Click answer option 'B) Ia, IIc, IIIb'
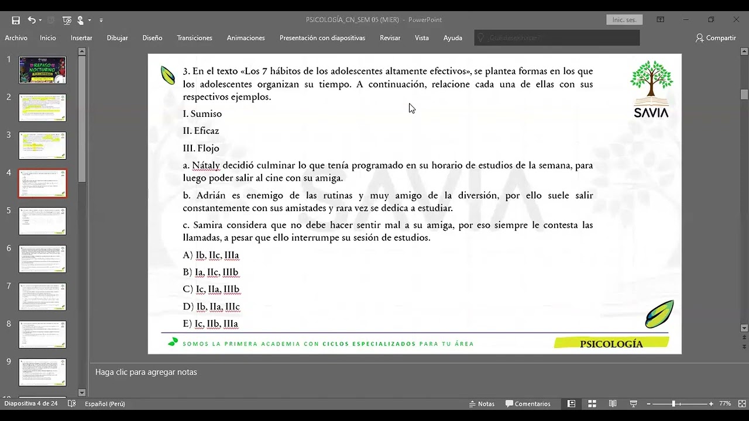Image resolution: width=749 pixels, height=421 pixels. [211, 272]
